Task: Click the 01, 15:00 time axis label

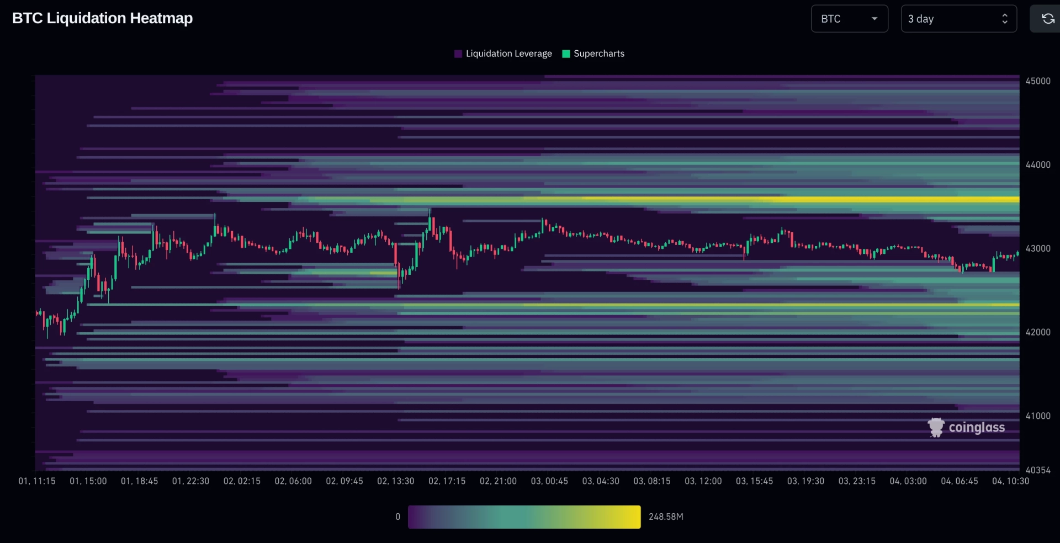Action: 88,481
